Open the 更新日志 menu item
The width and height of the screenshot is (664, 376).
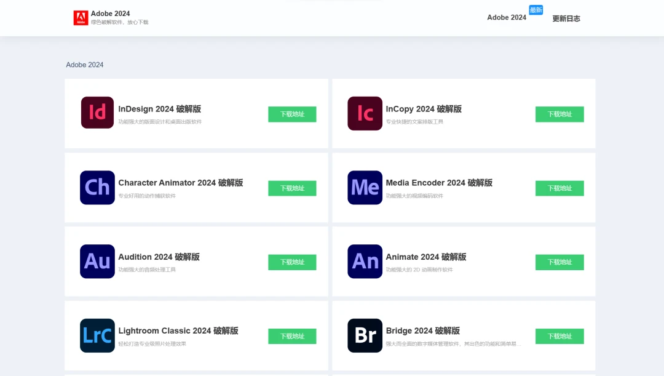point(566,18)
